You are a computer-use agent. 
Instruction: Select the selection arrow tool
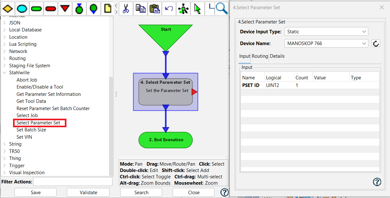point(197,9)
